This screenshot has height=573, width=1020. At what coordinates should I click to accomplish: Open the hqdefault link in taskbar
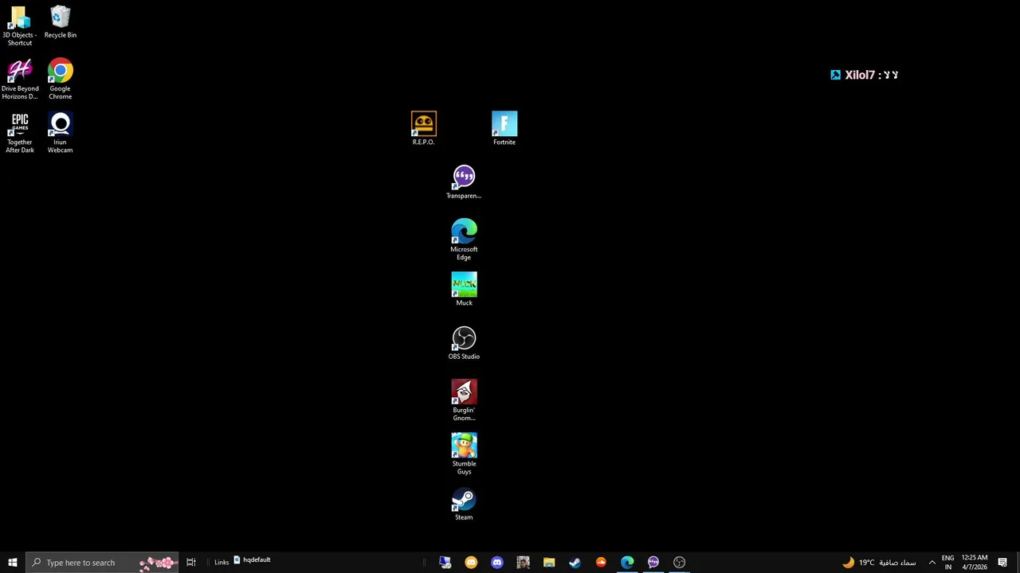pyautogui.click(x=252, y=560)
